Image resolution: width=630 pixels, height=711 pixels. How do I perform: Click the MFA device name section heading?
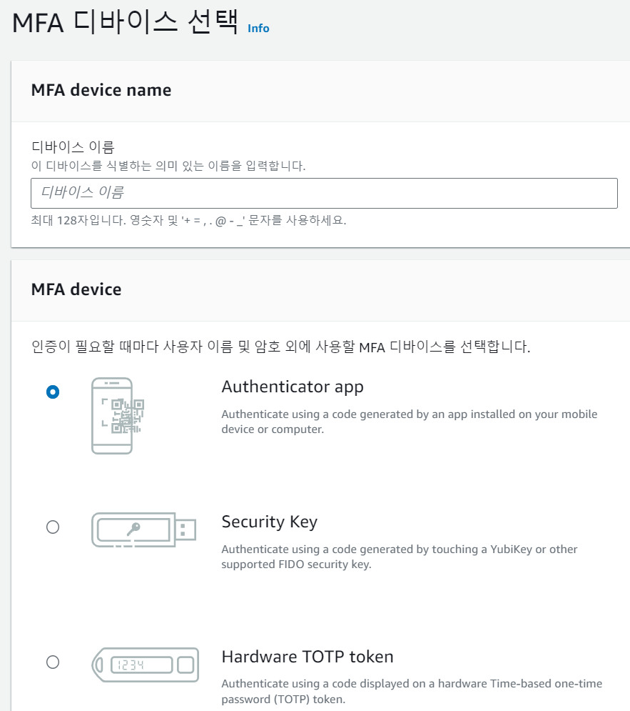101,90
